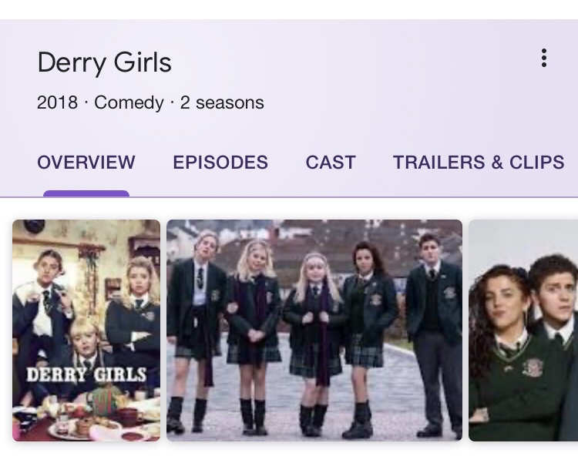
Task: Click the "2 seasons" label
Action: [222, 102]
